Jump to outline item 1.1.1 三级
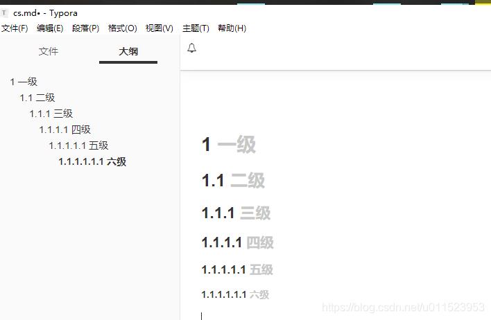 51,114
